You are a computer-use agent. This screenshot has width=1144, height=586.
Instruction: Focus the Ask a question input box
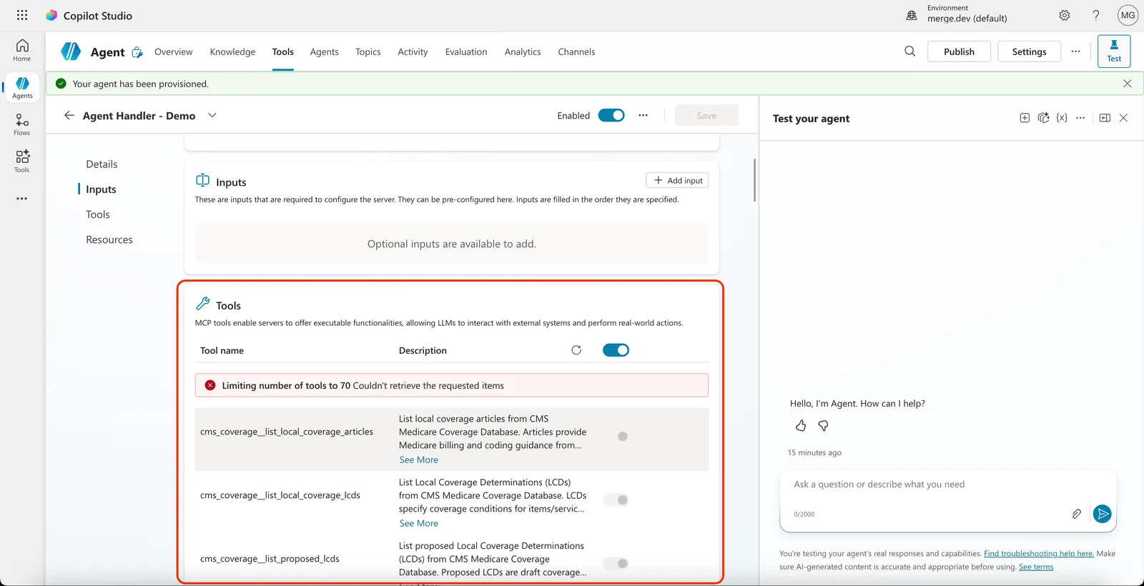point(947,485)
